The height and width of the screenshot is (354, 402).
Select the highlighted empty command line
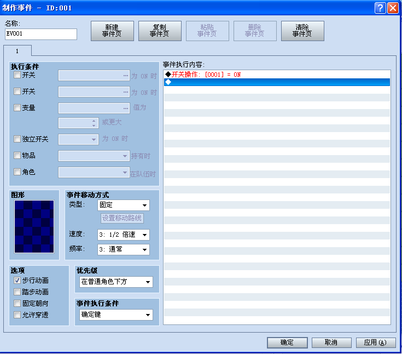coord(277,82)
